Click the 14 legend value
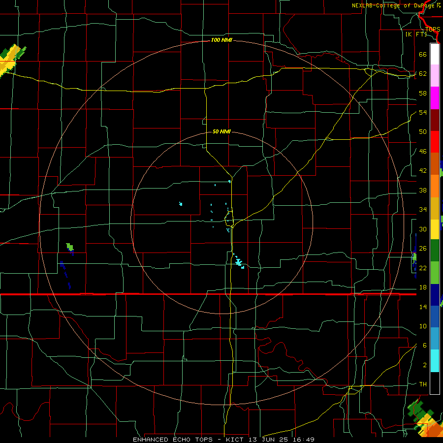 (423, 307)
